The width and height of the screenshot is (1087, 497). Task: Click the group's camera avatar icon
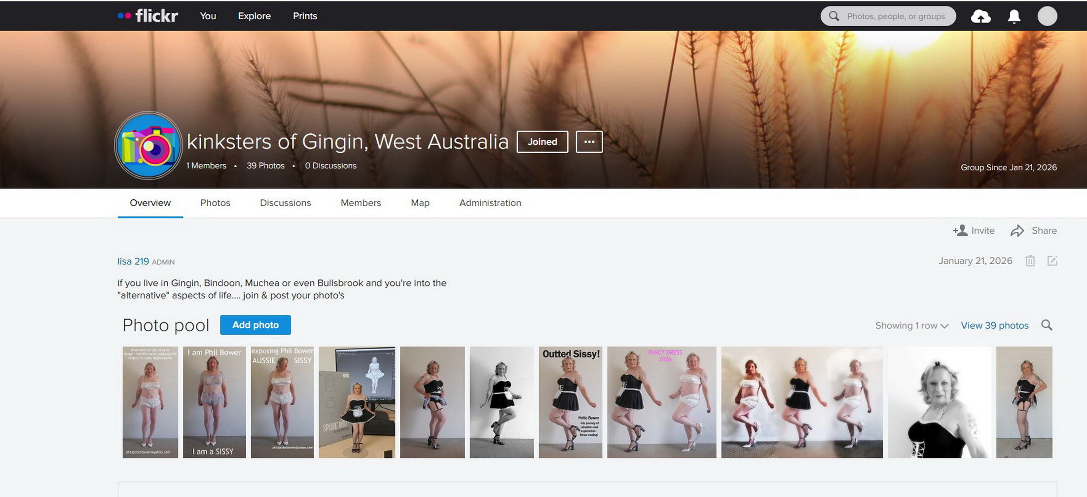point(148,146)
